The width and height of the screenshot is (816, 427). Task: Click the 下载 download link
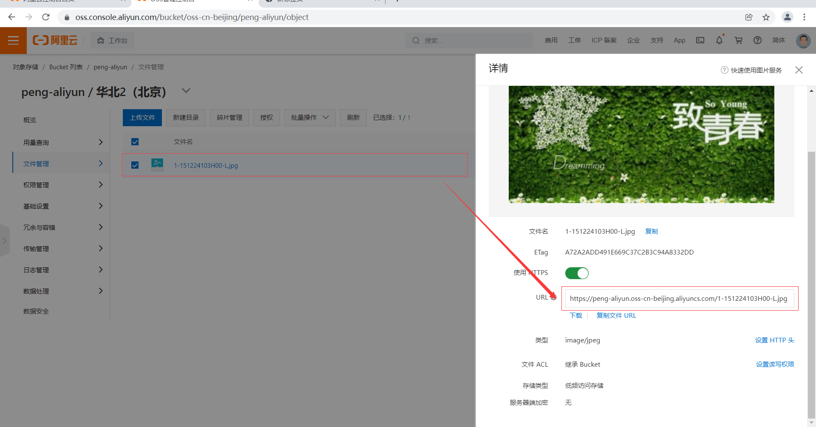click(x=576, y=316)
